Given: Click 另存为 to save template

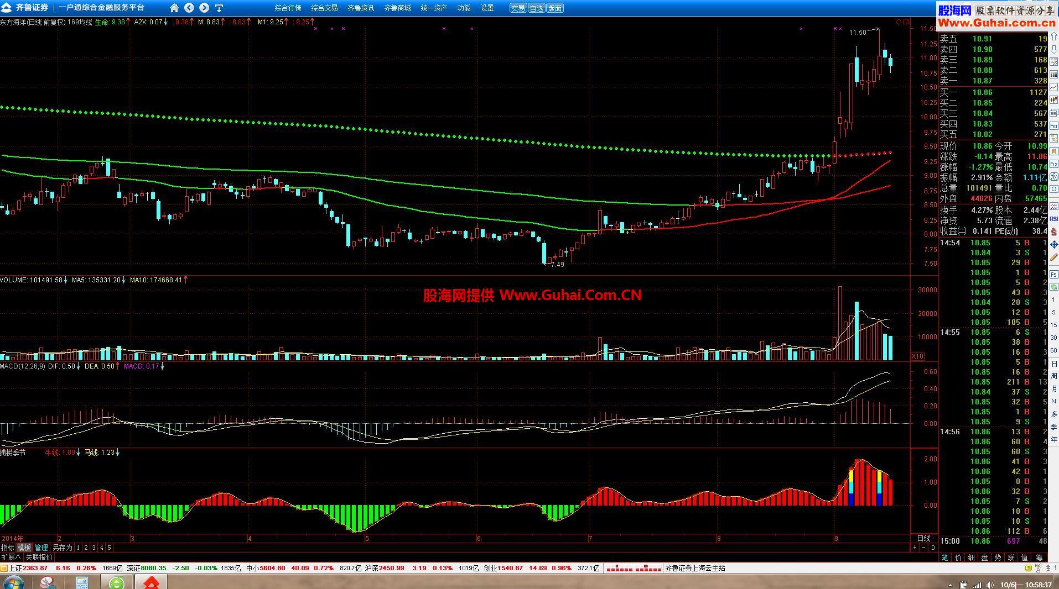Looking at the screenshot, I should tap(62, 548).
